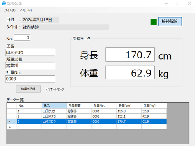
Task: Click the 接続解除 disconnect button
Action: 170,21
